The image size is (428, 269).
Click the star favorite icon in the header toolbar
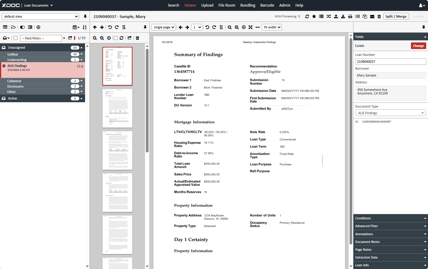pyautogui.click(x=314, y=16)
